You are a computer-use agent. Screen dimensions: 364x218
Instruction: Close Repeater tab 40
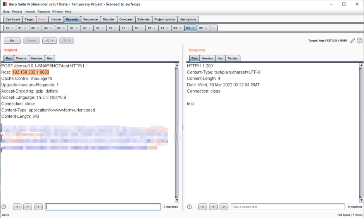click(116, 28)
